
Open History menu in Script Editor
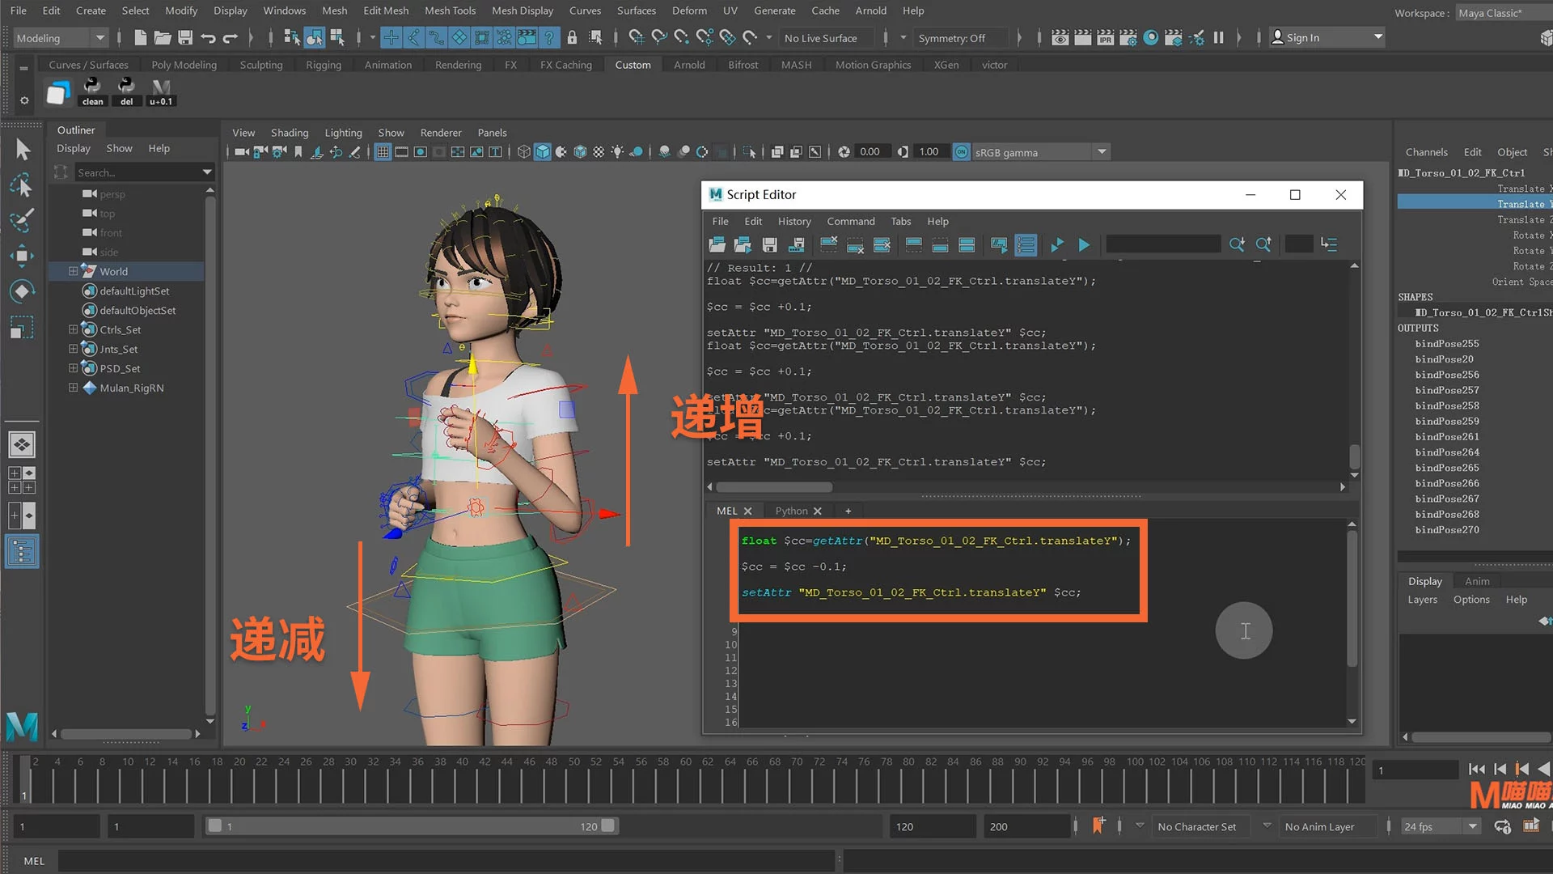(x=794, y=221)
